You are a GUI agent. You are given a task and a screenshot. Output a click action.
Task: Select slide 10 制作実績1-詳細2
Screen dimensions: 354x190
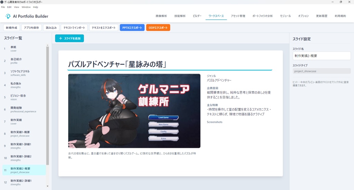(x=24, y=159)
